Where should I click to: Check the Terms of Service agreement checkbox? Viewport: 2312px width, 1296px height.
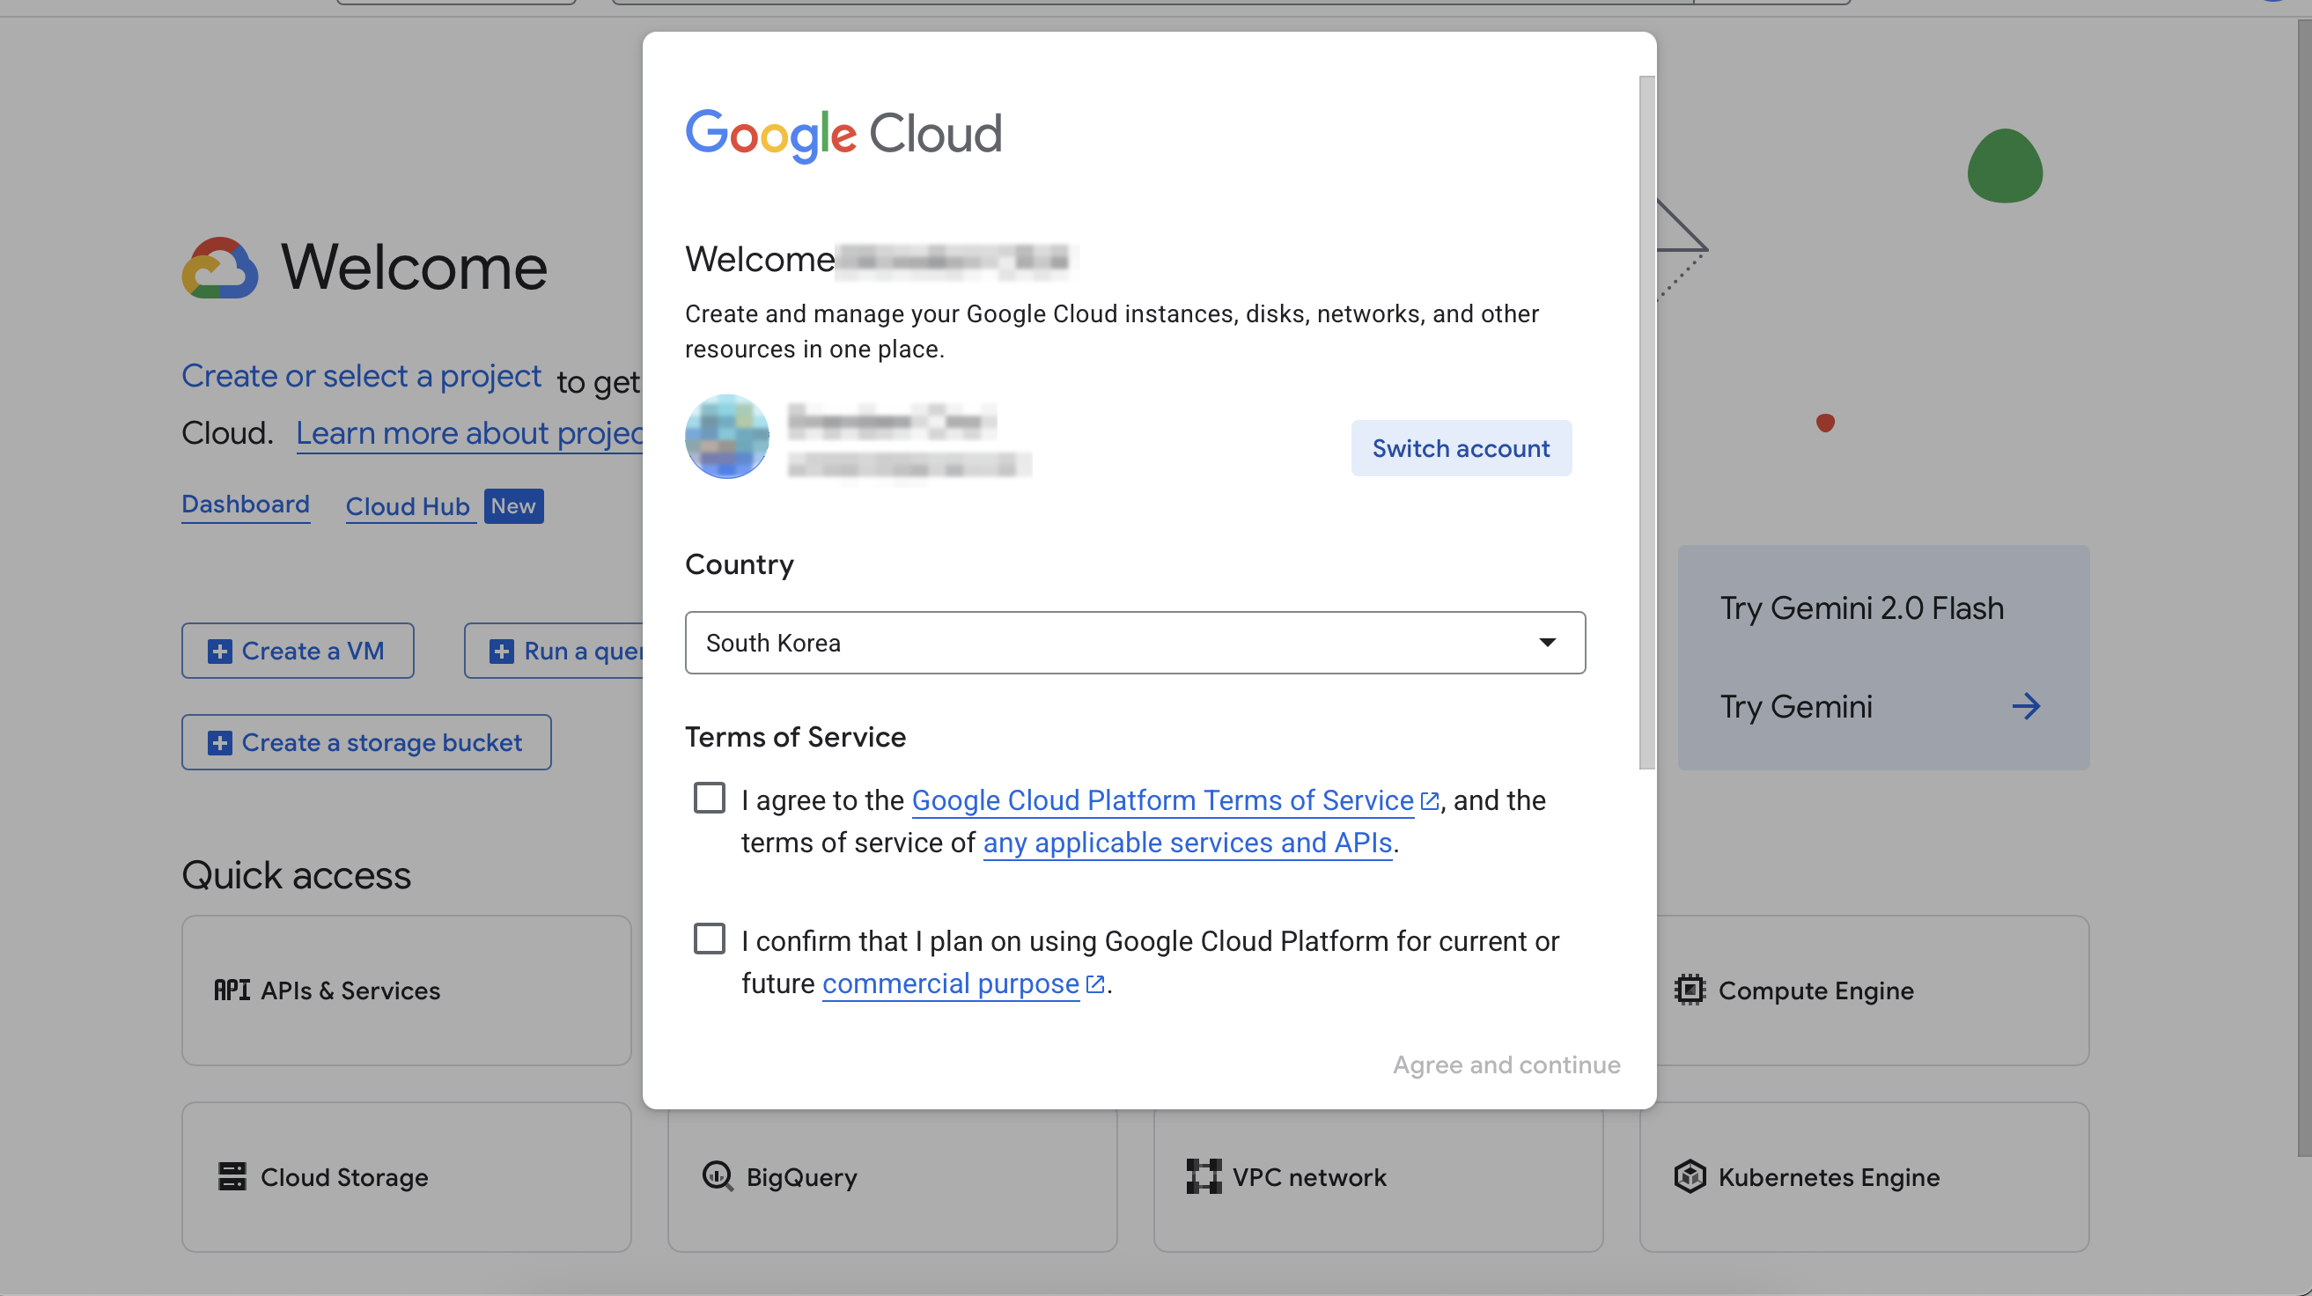click(709, 797)
